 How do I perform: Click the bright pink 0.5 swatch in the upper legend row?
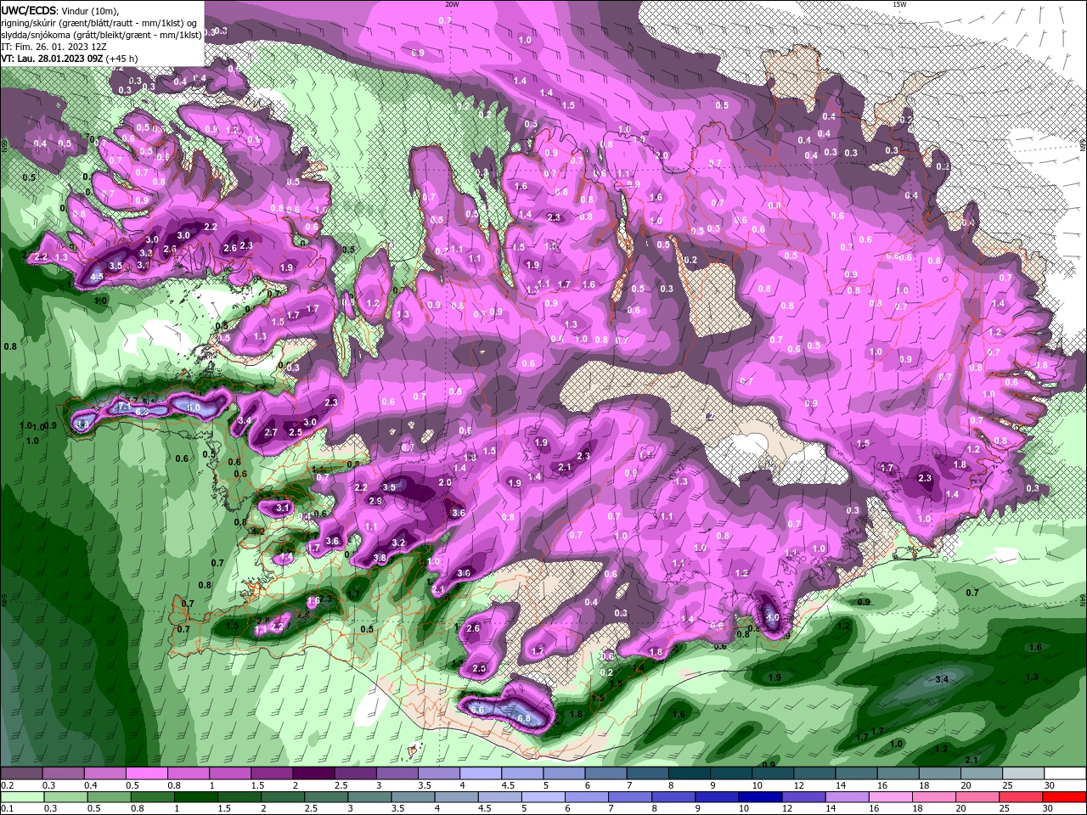click(146, 773)
